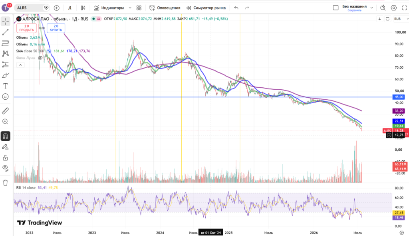Toggle stay in drawing mode
Image resolution: width=409 pixels, height=236 pixels.
(6, 147)
